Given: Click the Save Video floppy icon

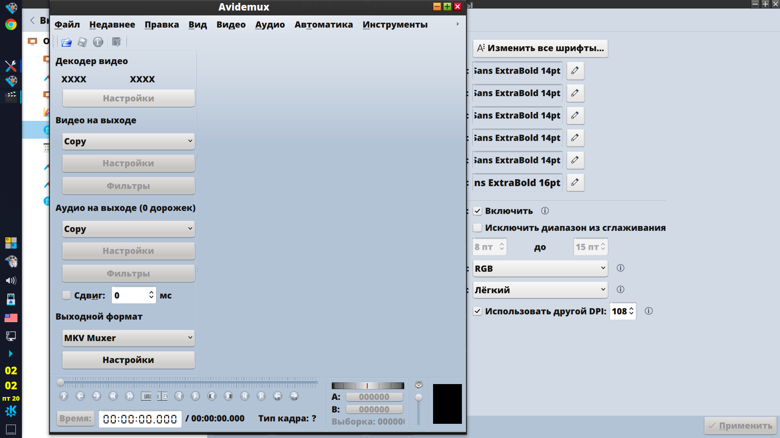Looking at the screenshot, I should click(82, 42).
